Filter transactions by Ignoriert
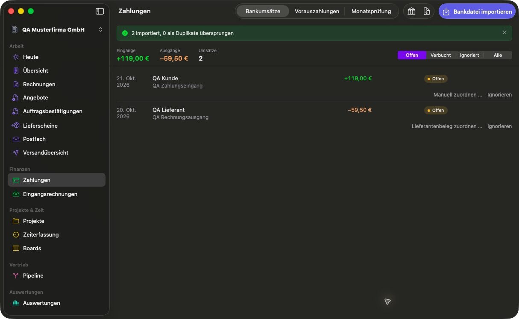Screen dimensions: 519x319 pyautogui.click(x=469, y=55)
